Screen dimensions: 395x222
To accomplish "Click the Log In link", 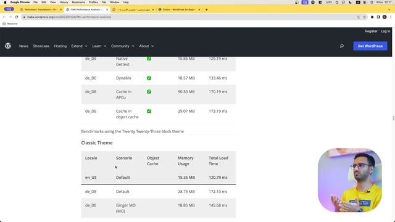I will [x=385, y=31].
